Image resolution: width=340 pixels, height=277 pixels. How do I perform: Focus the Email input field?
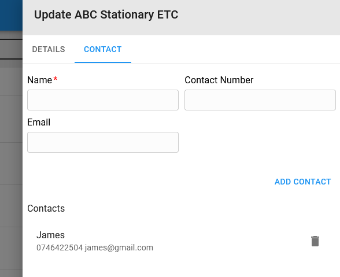tap(103, 142)
